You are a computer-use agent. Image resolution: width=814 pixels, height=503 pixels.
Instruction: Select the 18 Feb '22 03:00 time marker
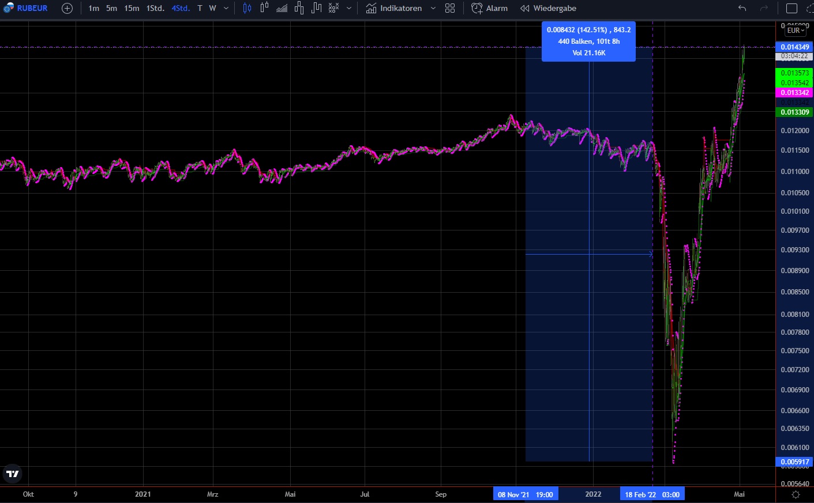(x=652, y=494)
